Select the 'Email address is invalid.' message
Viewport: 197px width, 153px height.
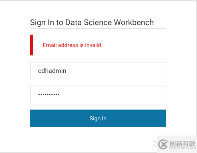click(72, 45)
